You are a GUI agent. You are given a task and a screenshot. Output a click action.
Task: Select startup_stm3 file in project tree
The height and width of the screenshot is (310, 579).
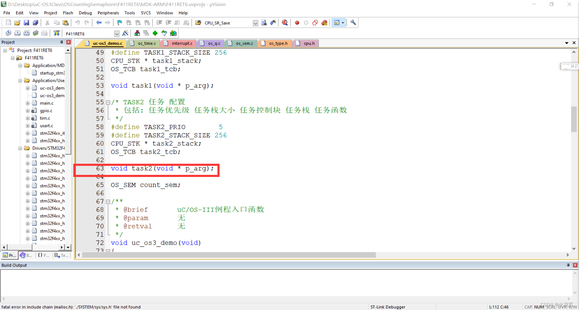[52, 73]
